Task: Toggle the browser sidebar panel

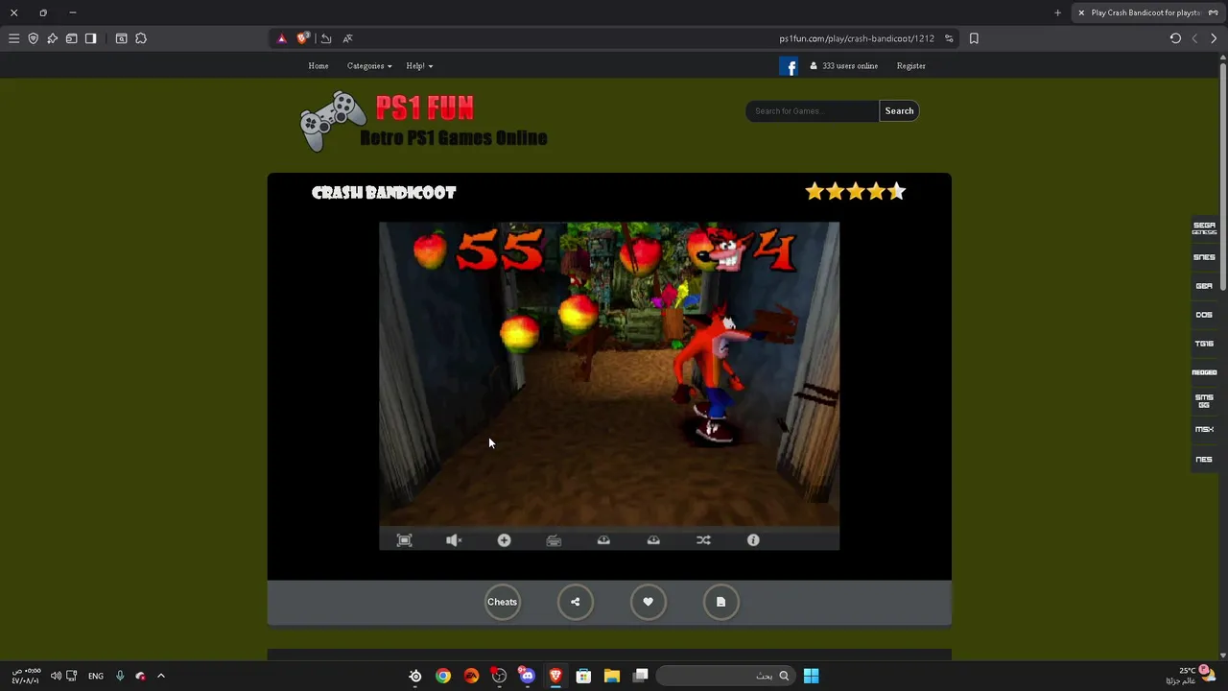Action: pyautogui.click(x=90, y=38)
